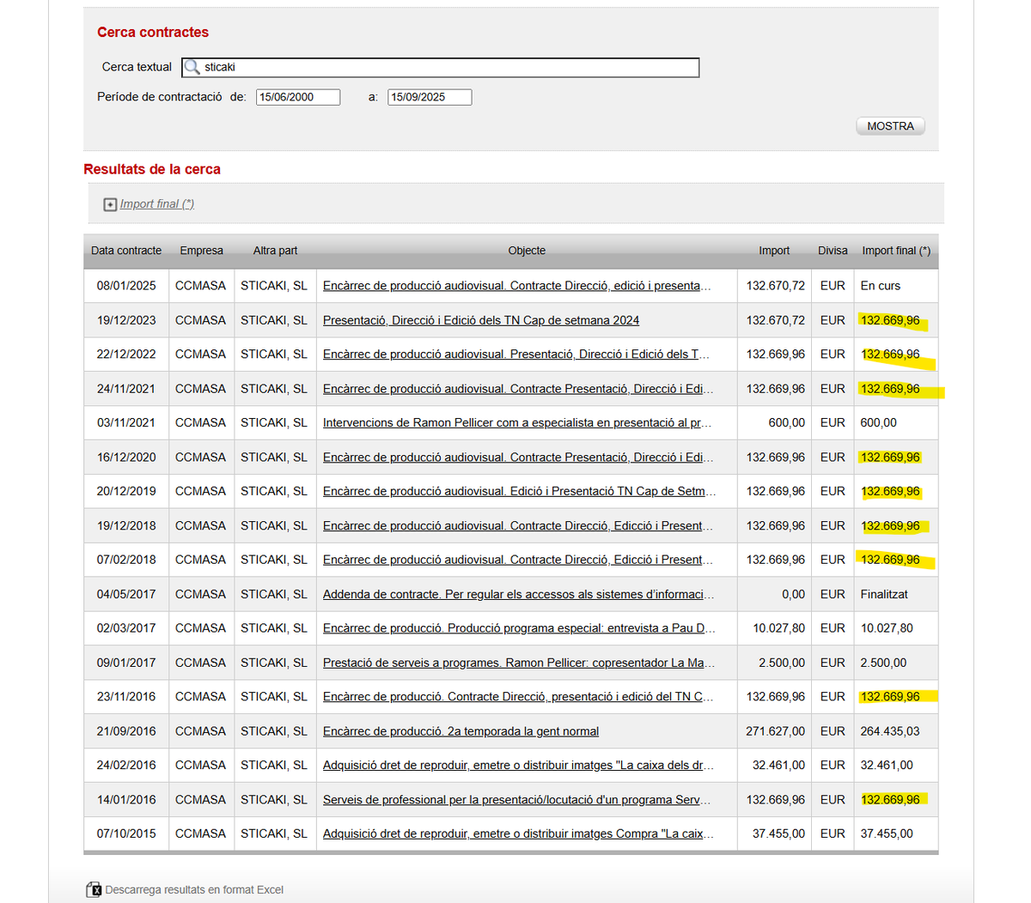1031x903 pixels.
Task: Click the 37.455,00 value in Import column
Action: (x=779, y=833)
